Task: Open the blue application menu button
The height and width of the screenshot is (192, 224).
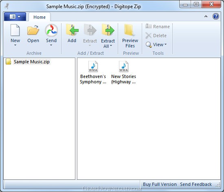Action: 15,17
